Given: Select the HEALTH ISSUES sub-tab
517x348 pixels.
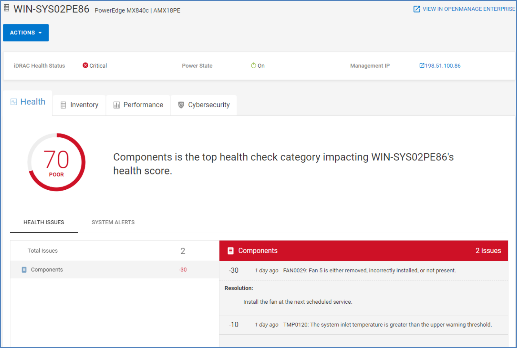Looking at the screenshot, I should [x=44, y=222].
